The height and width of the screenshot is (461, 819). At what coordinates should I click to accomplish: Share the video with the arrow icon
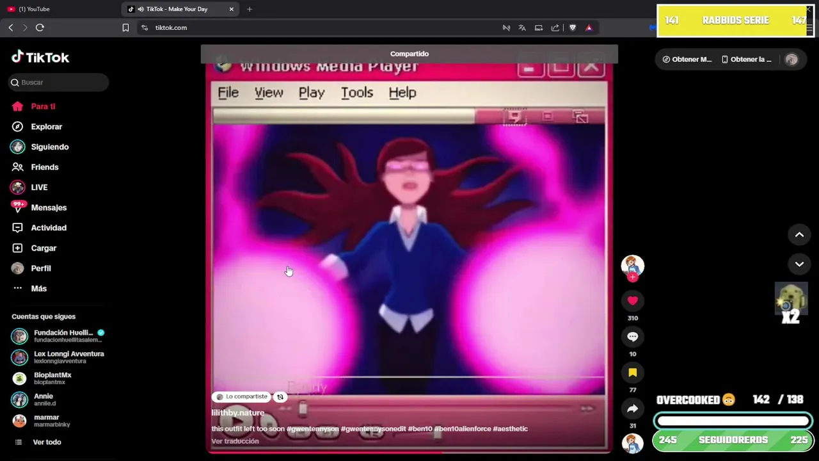point(633,408)
